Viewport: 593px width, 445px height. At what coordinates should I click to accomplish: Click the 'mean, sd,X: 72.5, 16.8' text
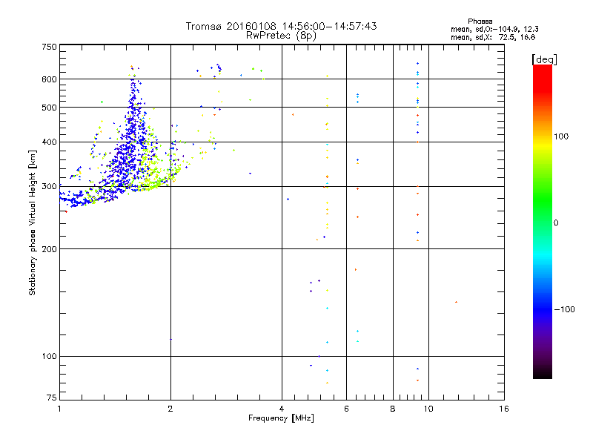(x=493, y=37)
